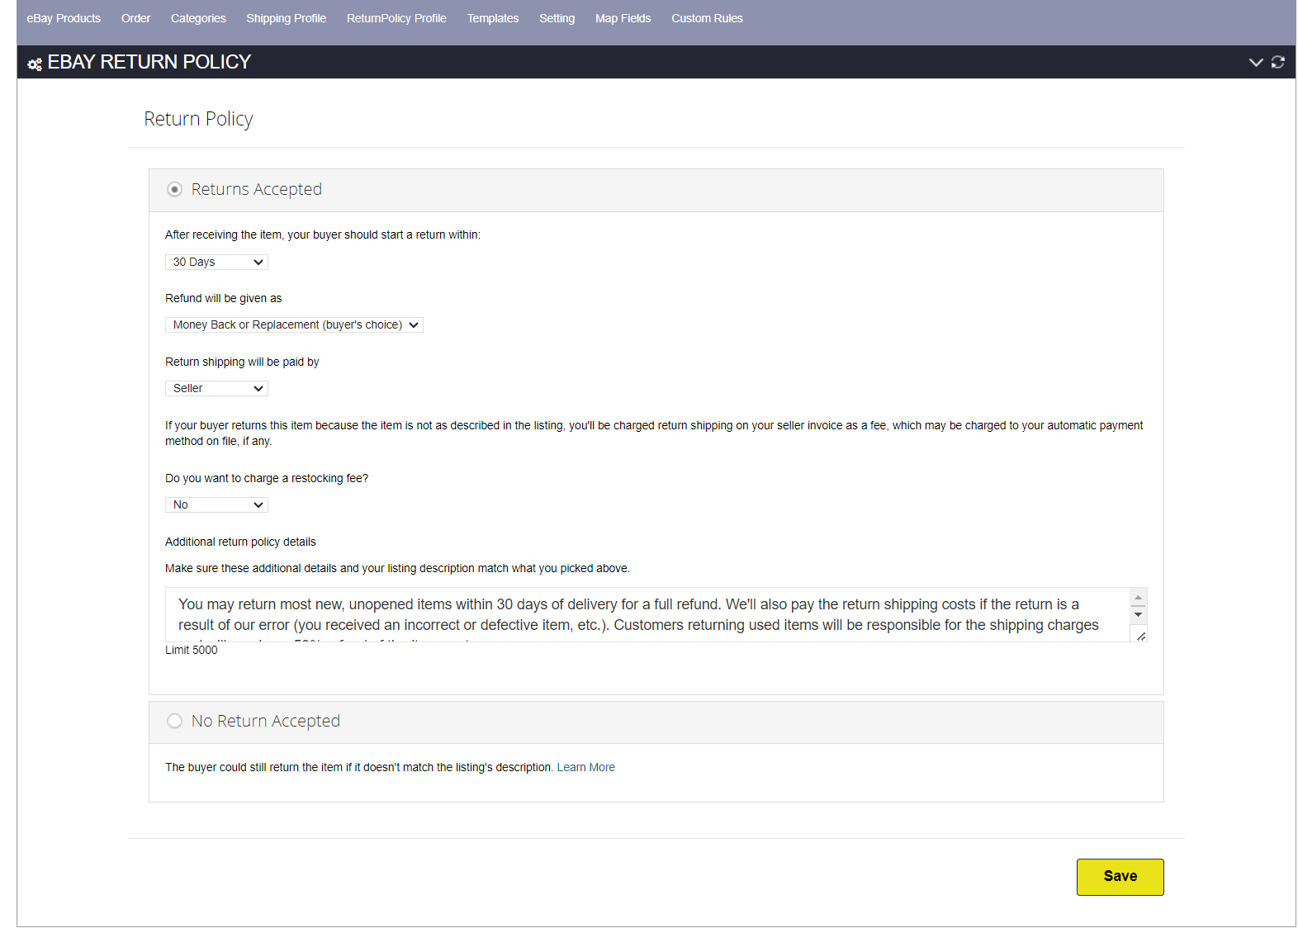Click the No Return Accepted heading label
The image size is (1298, 928).
click(266, 721)
